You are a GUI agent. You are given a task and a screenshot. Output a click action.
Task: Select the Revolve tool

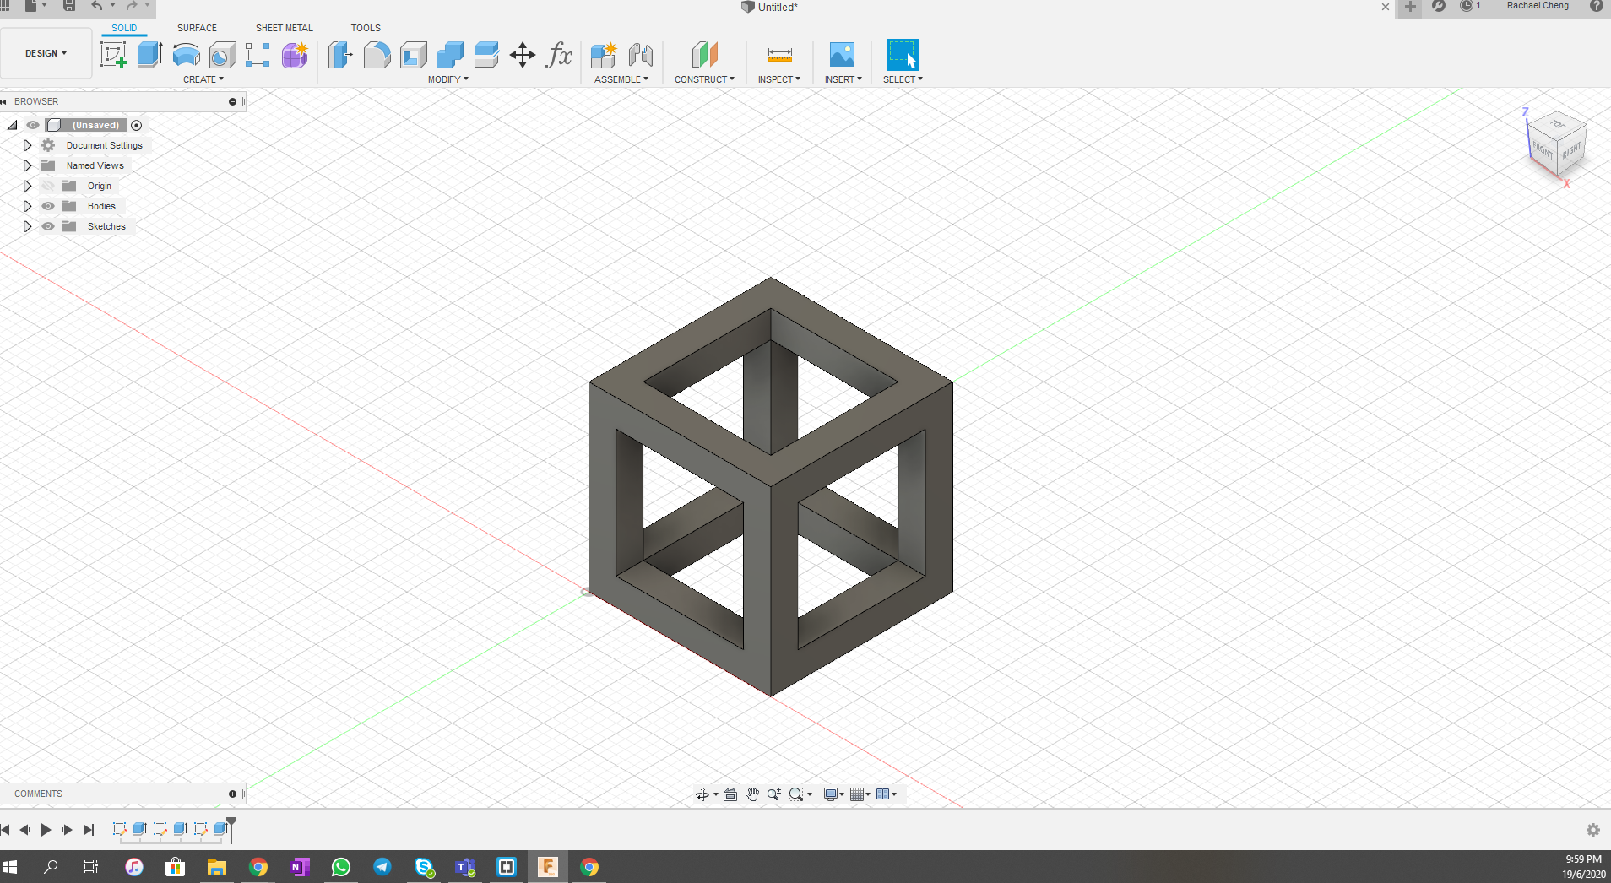[186, 55]
